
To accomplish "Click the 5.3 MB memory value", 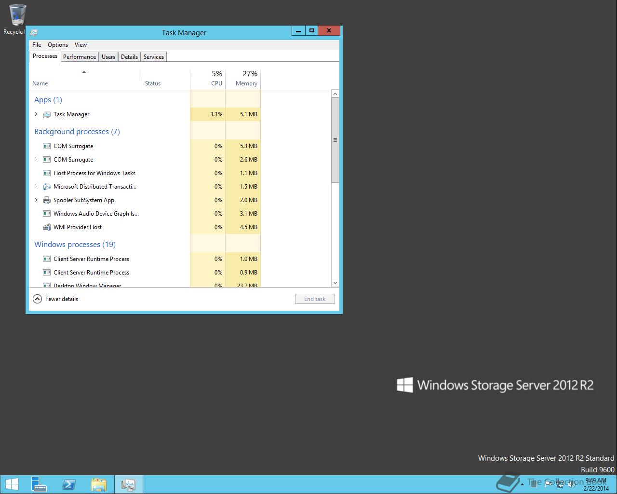I will click(249, 146).
